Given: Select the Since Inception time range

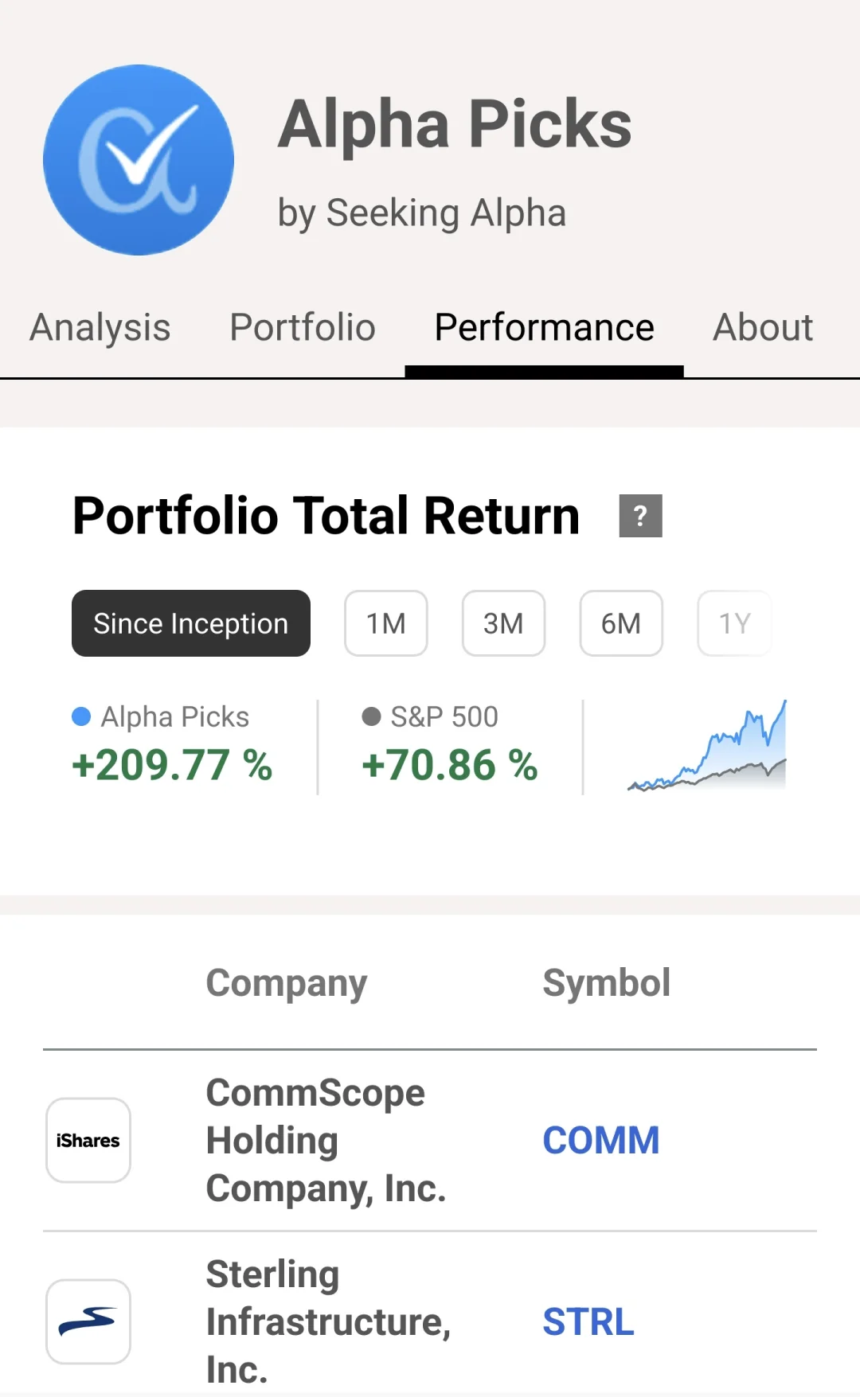Looking at the screenshot, I should pyautogui.click(x=191, y=623).
